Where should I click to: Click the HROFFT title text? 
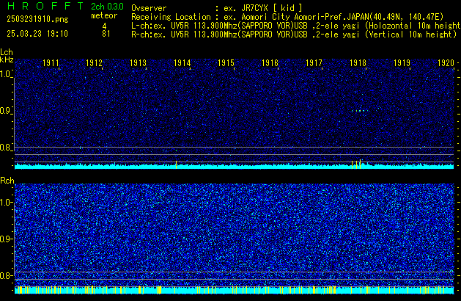point(45,6)
